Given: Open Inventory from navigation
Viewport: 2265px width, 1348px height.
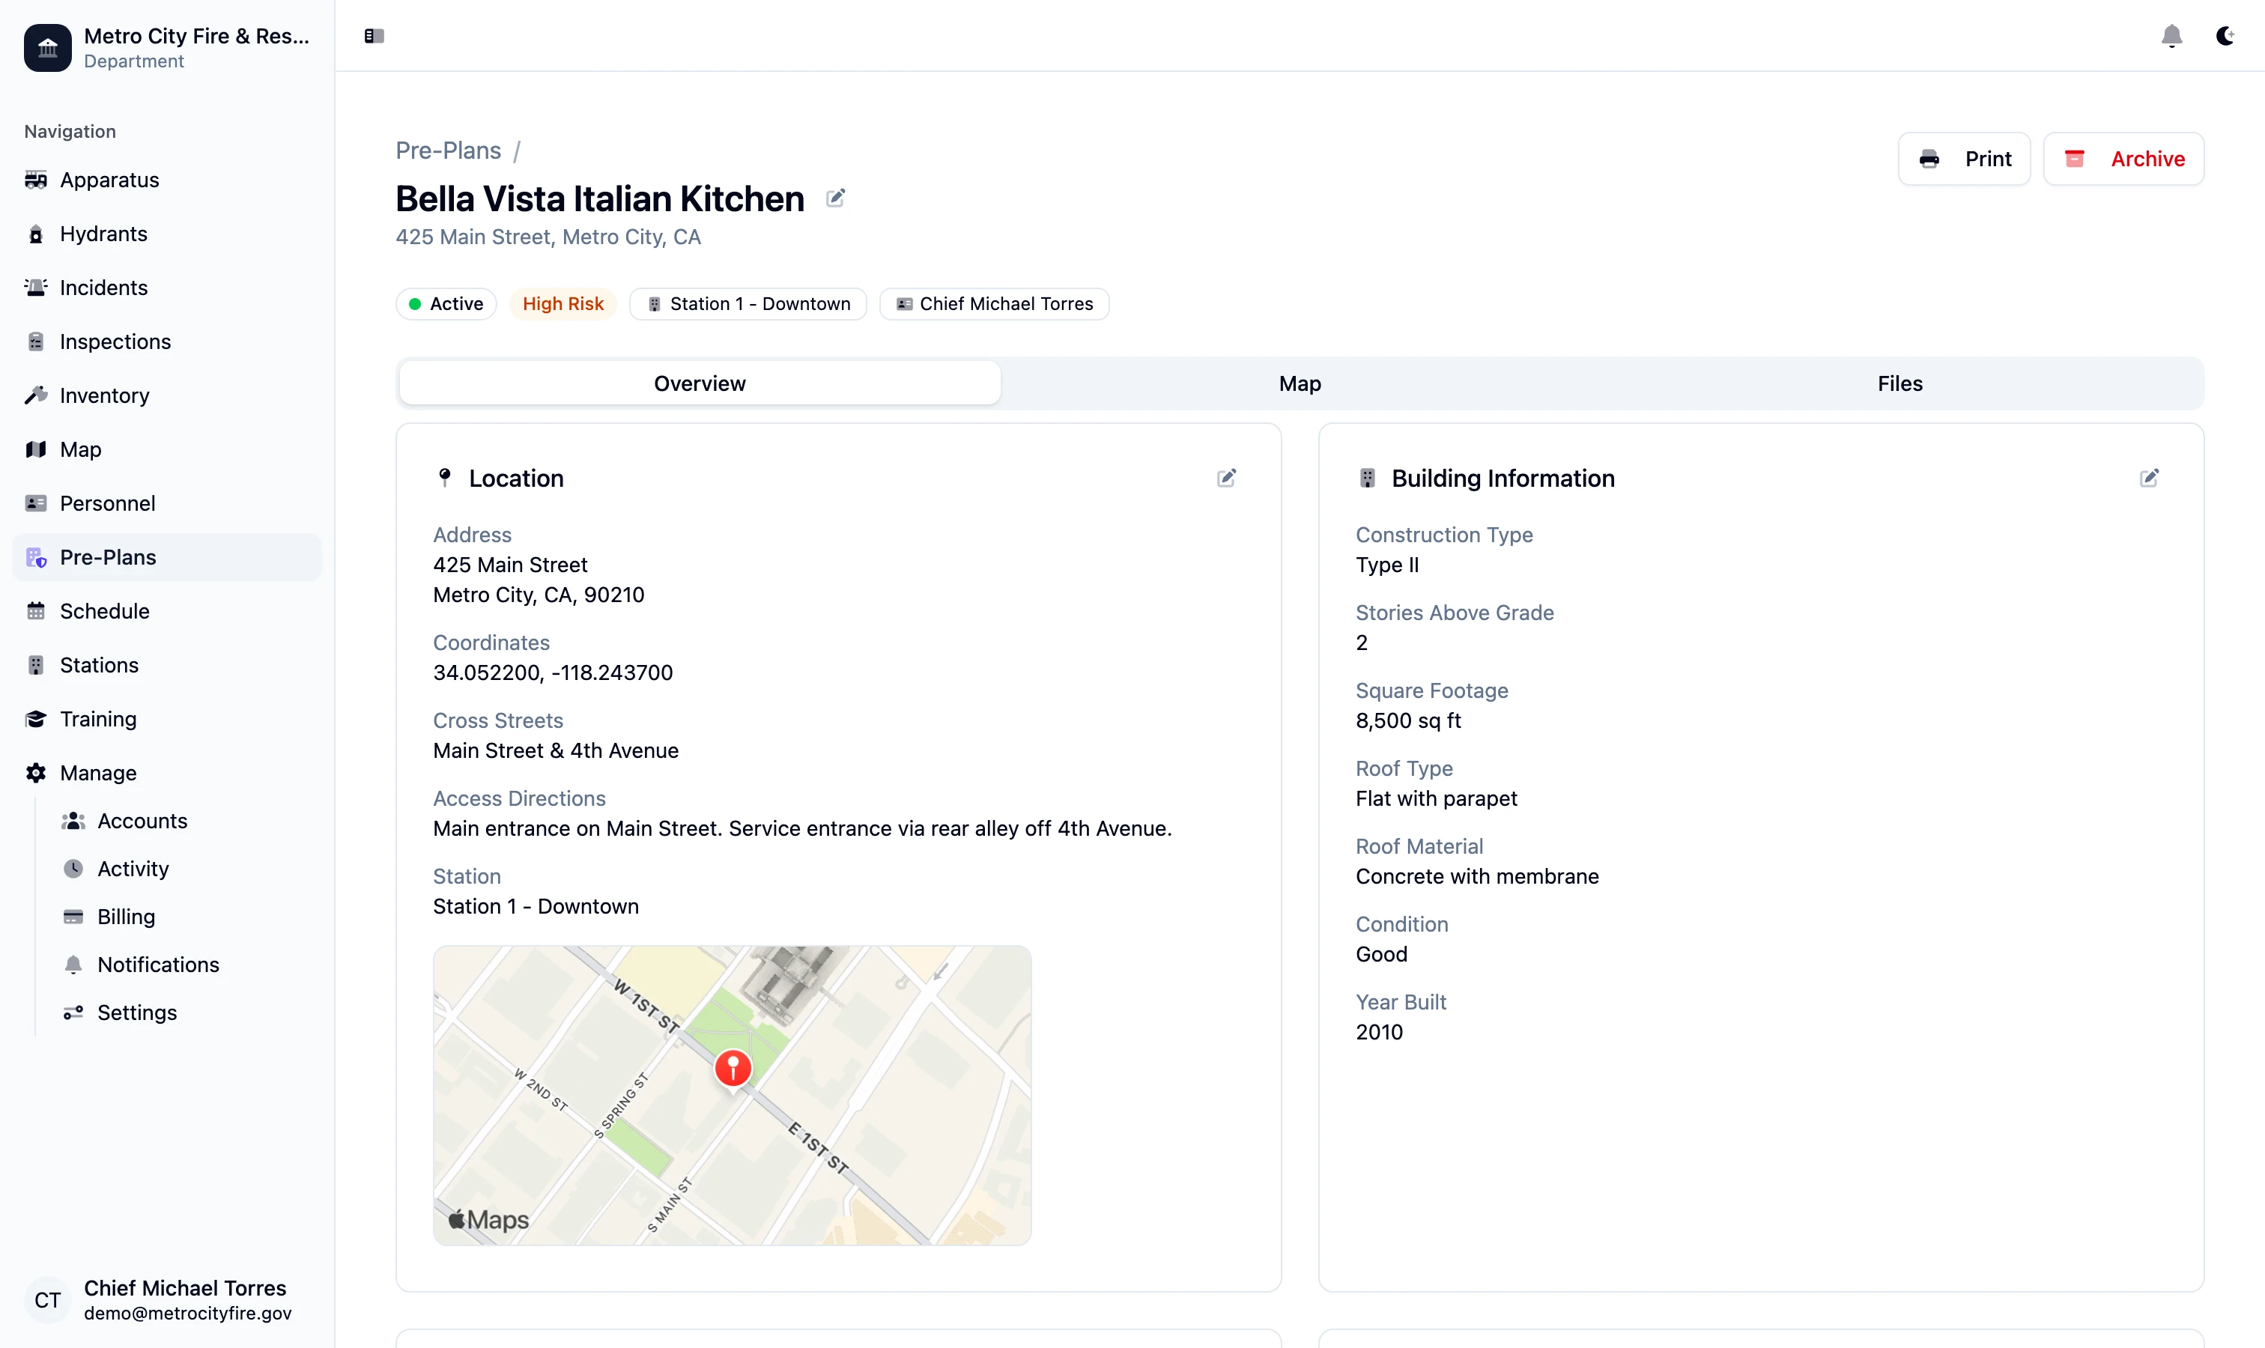Looking at the screenshot, I should click(x=103, y=395).
